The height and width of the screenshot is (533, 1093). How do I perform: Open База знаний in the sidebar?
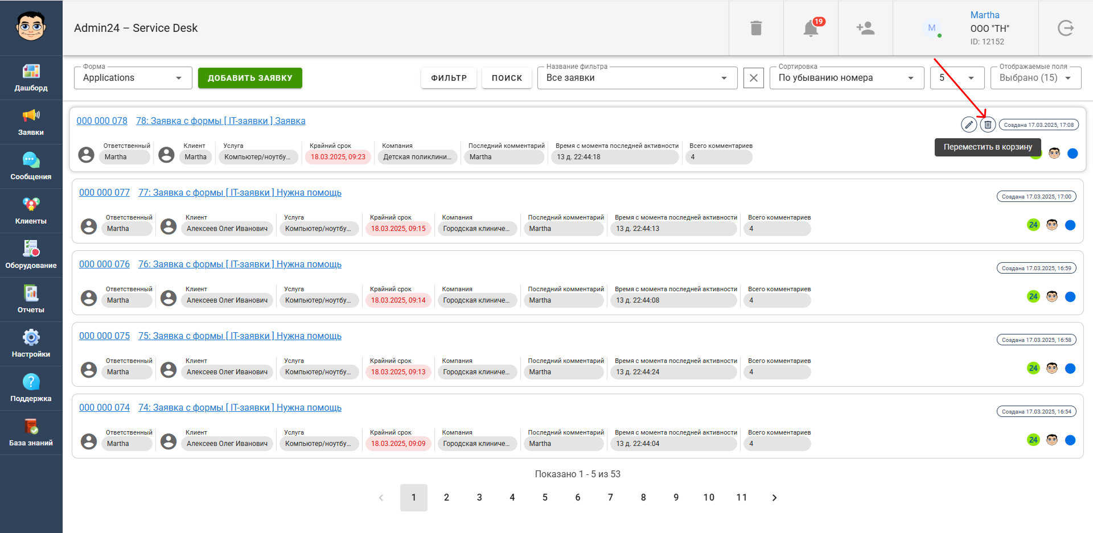[x=31, y=432]
